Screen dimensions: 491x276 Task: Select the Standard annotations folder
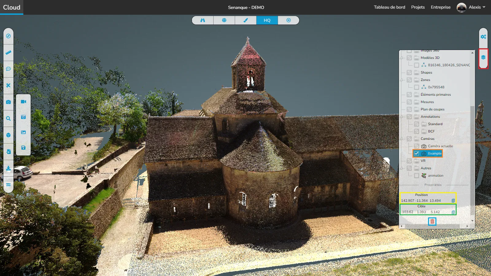coord(435,124)
